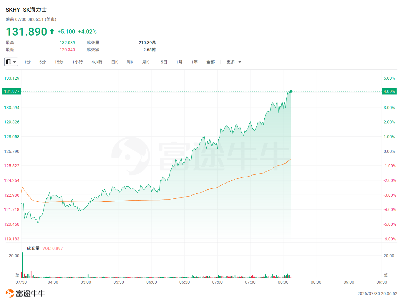Select the 1小時 timeframe

[77, 62]
